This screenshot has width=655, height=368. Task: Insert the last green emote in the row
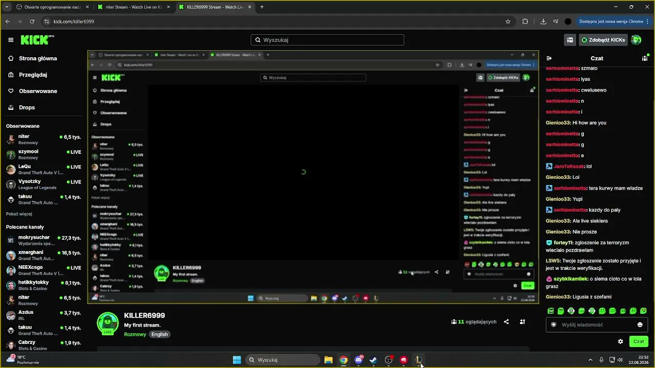(643, 311)
